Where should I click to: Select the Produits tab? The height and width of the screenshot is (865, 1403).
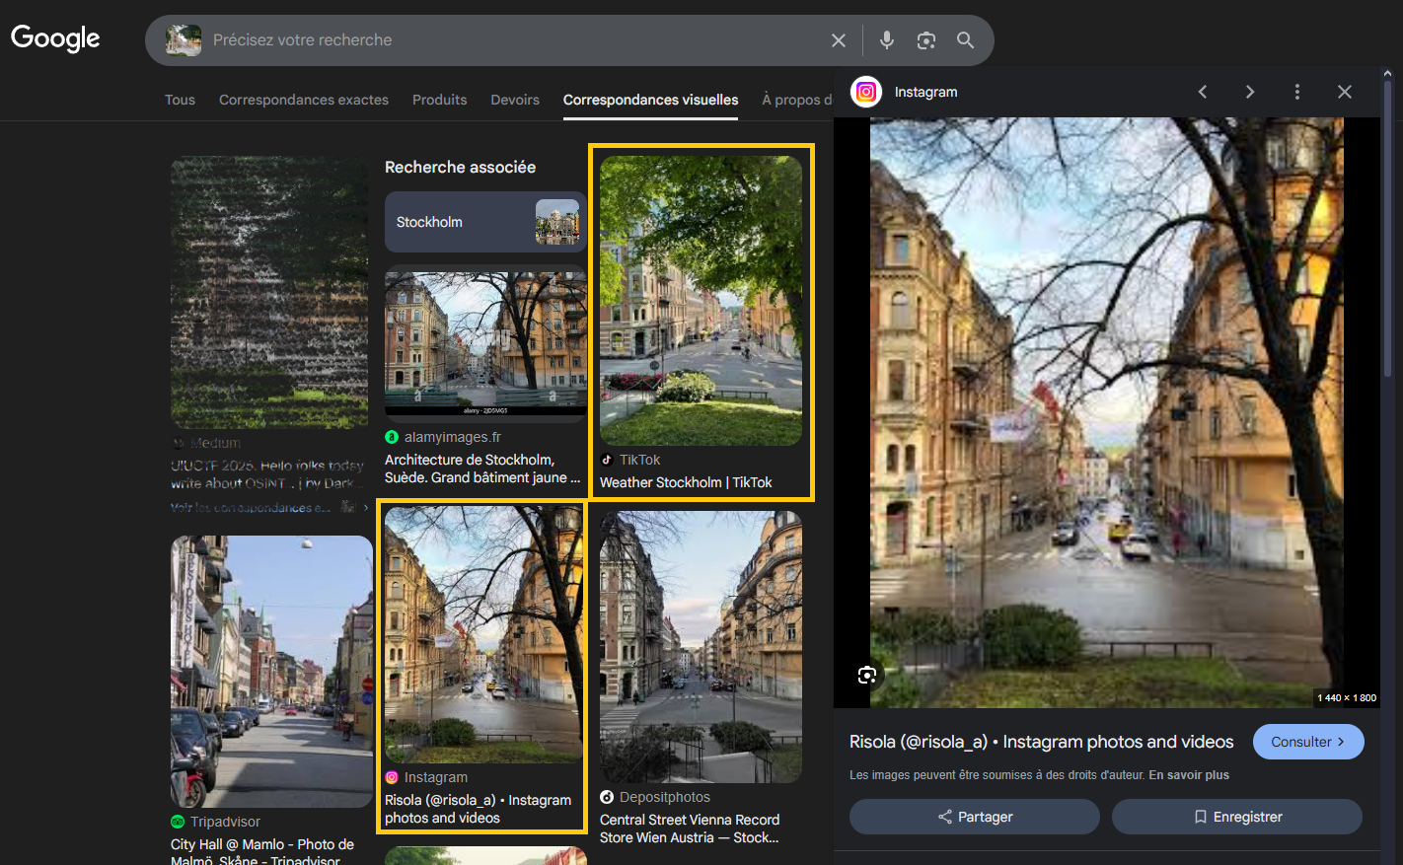(440, 100)
